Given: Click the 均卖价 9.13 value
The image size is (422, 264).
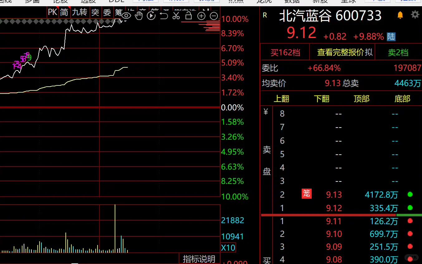Looking at the screenshot, I should pos(333,83).
